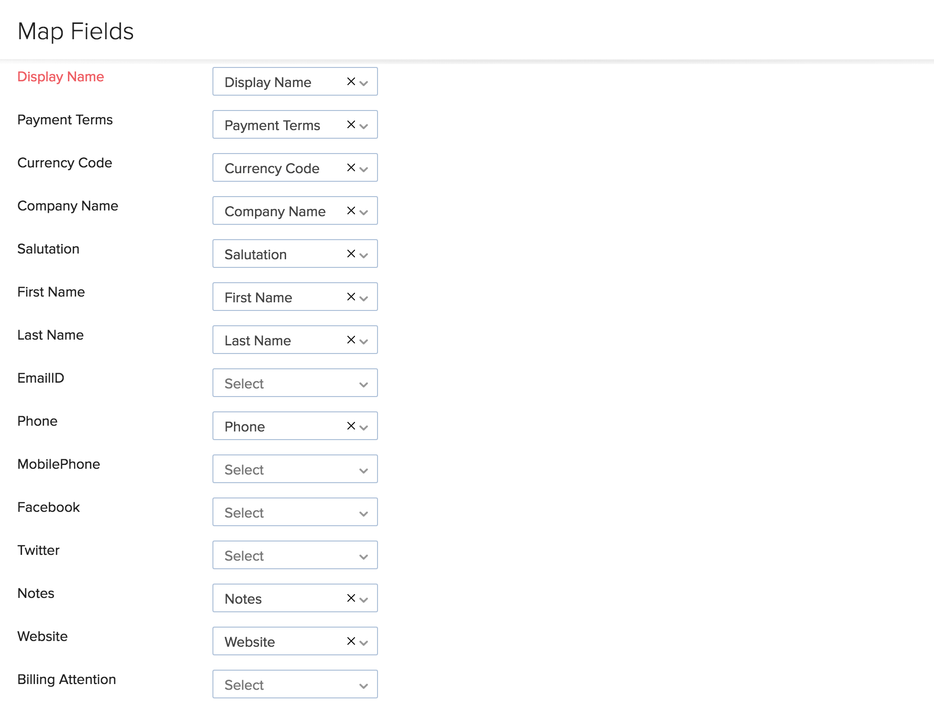This screenshot has height=707, width=934.
Task: Clear the Display Name field mapping
Action: (x=351, y=81)
